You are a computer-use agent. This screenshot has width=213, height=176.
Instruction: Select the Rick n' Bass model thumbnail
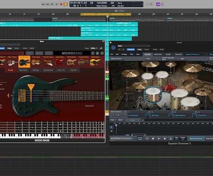(13, 62)
